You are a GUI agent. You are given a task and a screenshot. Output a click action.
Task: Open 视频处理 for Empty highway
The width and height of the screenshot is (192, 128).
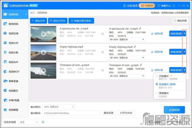[x=157, y=52]
